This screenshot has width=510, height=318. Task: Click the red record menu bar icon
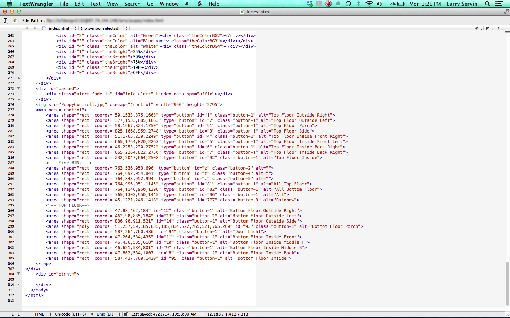click(x=328, y=4)
